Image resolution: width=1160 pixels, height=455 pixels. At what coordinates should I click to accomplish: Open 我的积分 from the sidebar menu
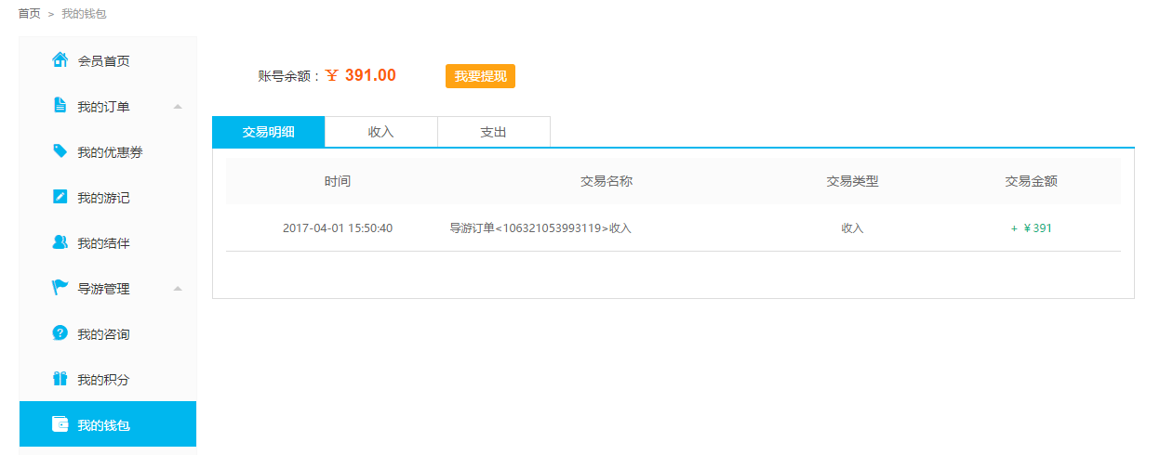point(103,380)
